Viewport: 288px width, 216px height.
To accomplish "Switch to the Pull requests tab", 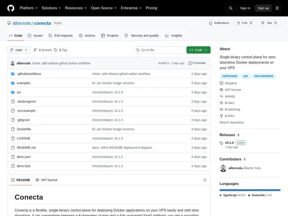I will point(60,36).
